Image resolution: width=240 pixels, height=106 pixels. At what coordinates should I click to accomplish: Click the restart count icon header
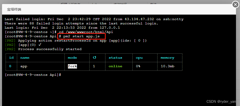(94, 58)
